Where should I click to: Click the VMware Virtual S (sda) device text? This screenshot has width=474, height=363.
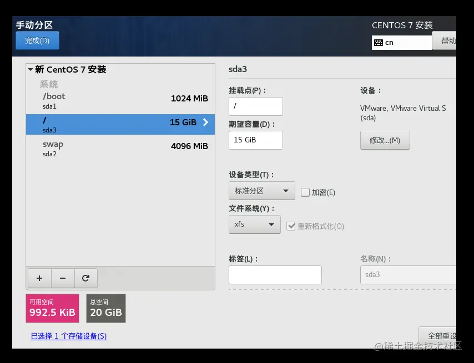click(x=402, y=113)
